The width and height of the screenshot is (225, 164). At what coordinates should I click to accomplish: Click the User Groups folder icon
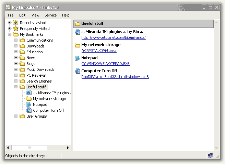(22, 116)
